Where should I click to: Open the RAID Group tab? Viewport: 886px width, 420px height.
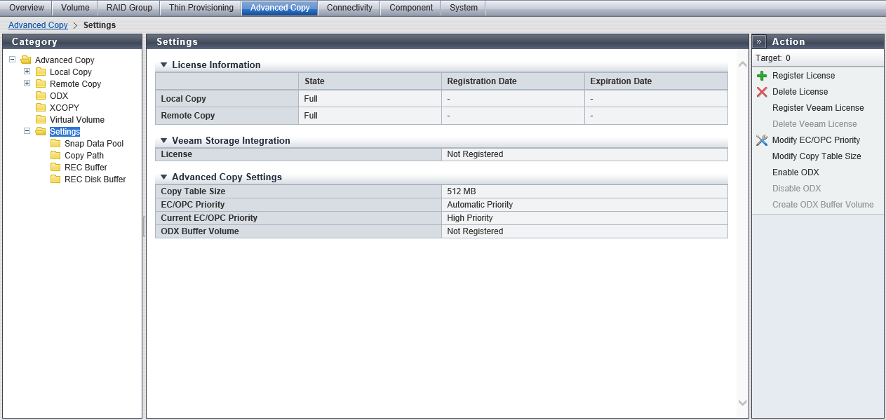129,8
